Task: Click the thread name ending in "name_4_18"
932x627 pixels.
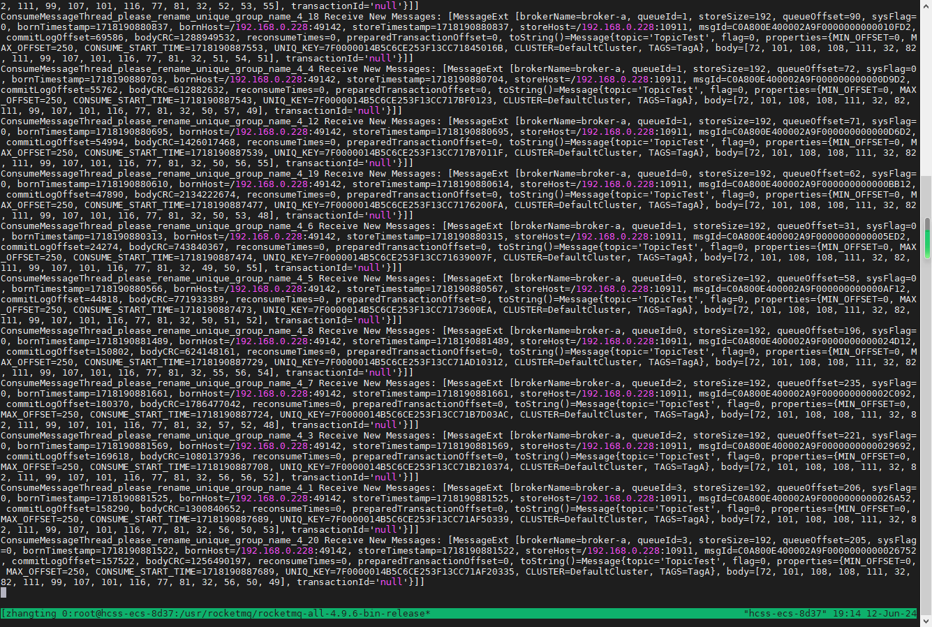Action: click(x=160, y=17)
